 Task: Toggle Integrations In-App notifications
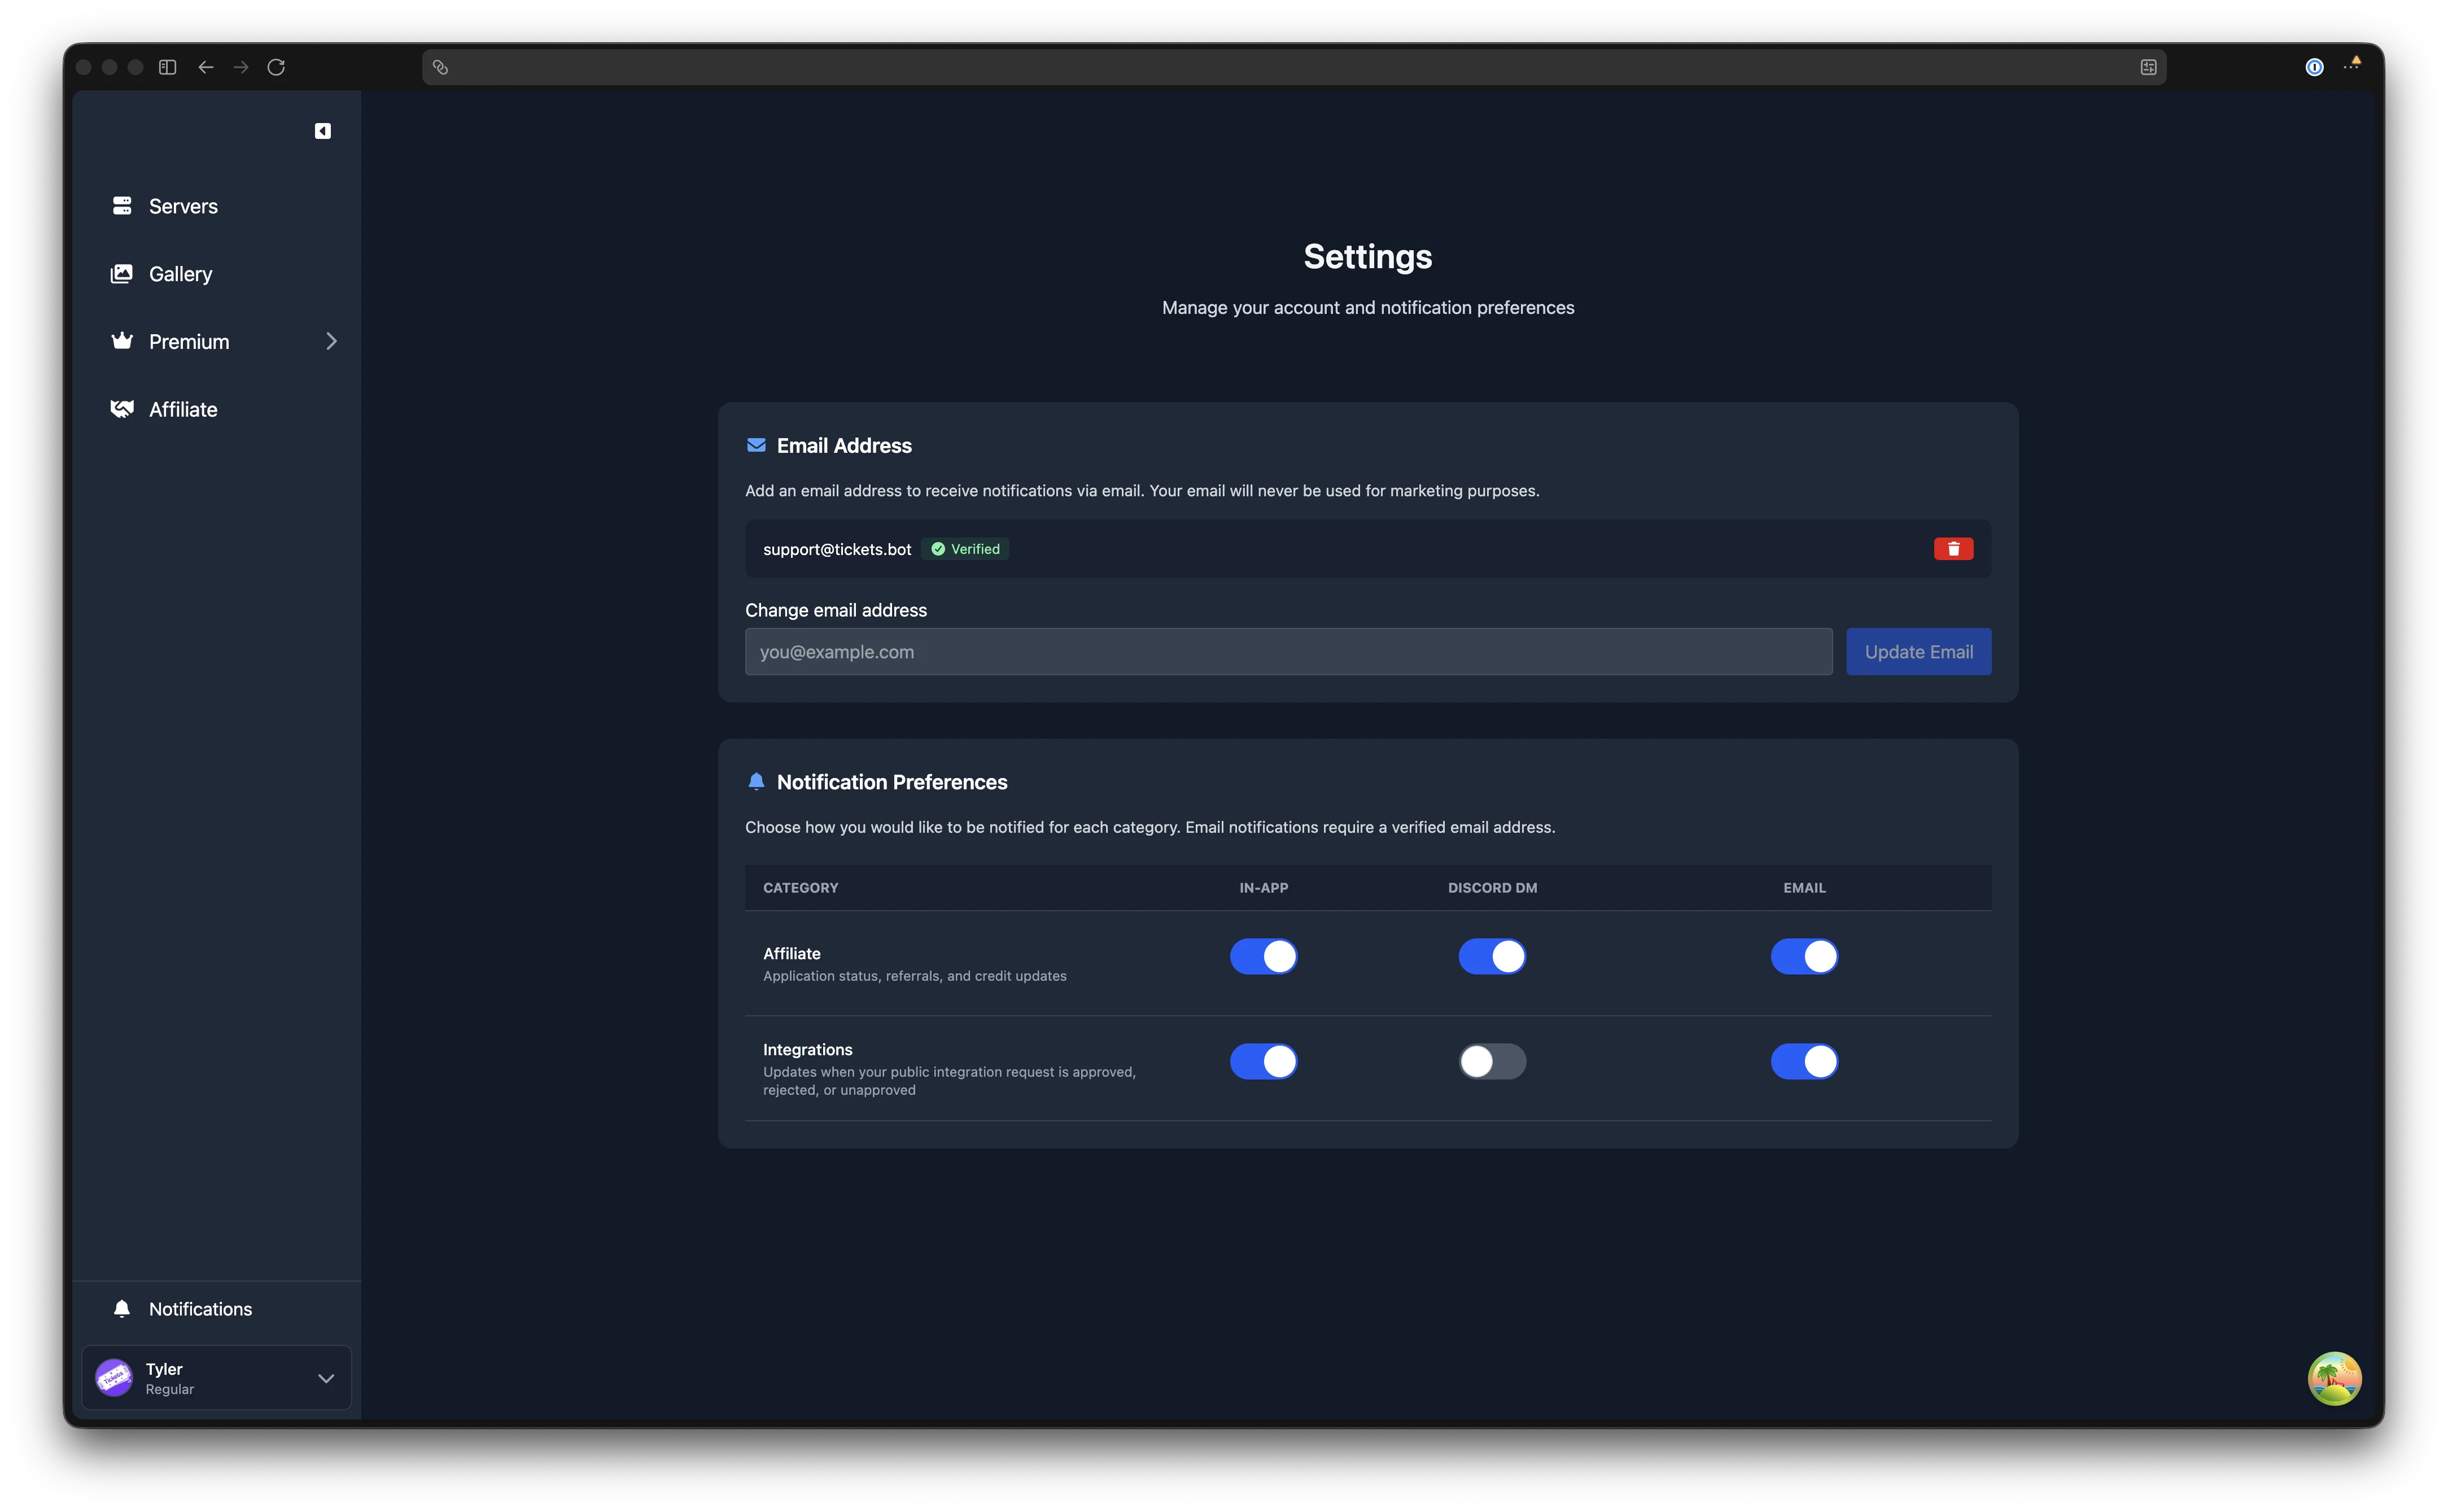pos(1263,1061)
